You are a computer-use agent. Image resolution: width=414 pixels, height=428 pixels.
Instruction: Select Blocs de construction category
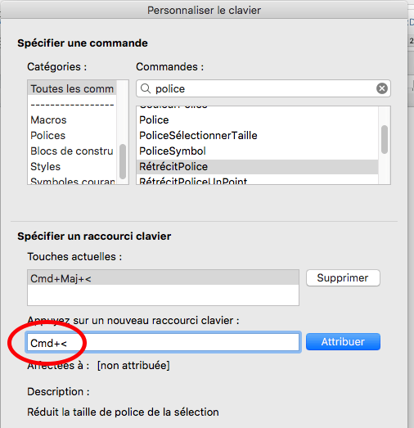[x=72, y=151]
